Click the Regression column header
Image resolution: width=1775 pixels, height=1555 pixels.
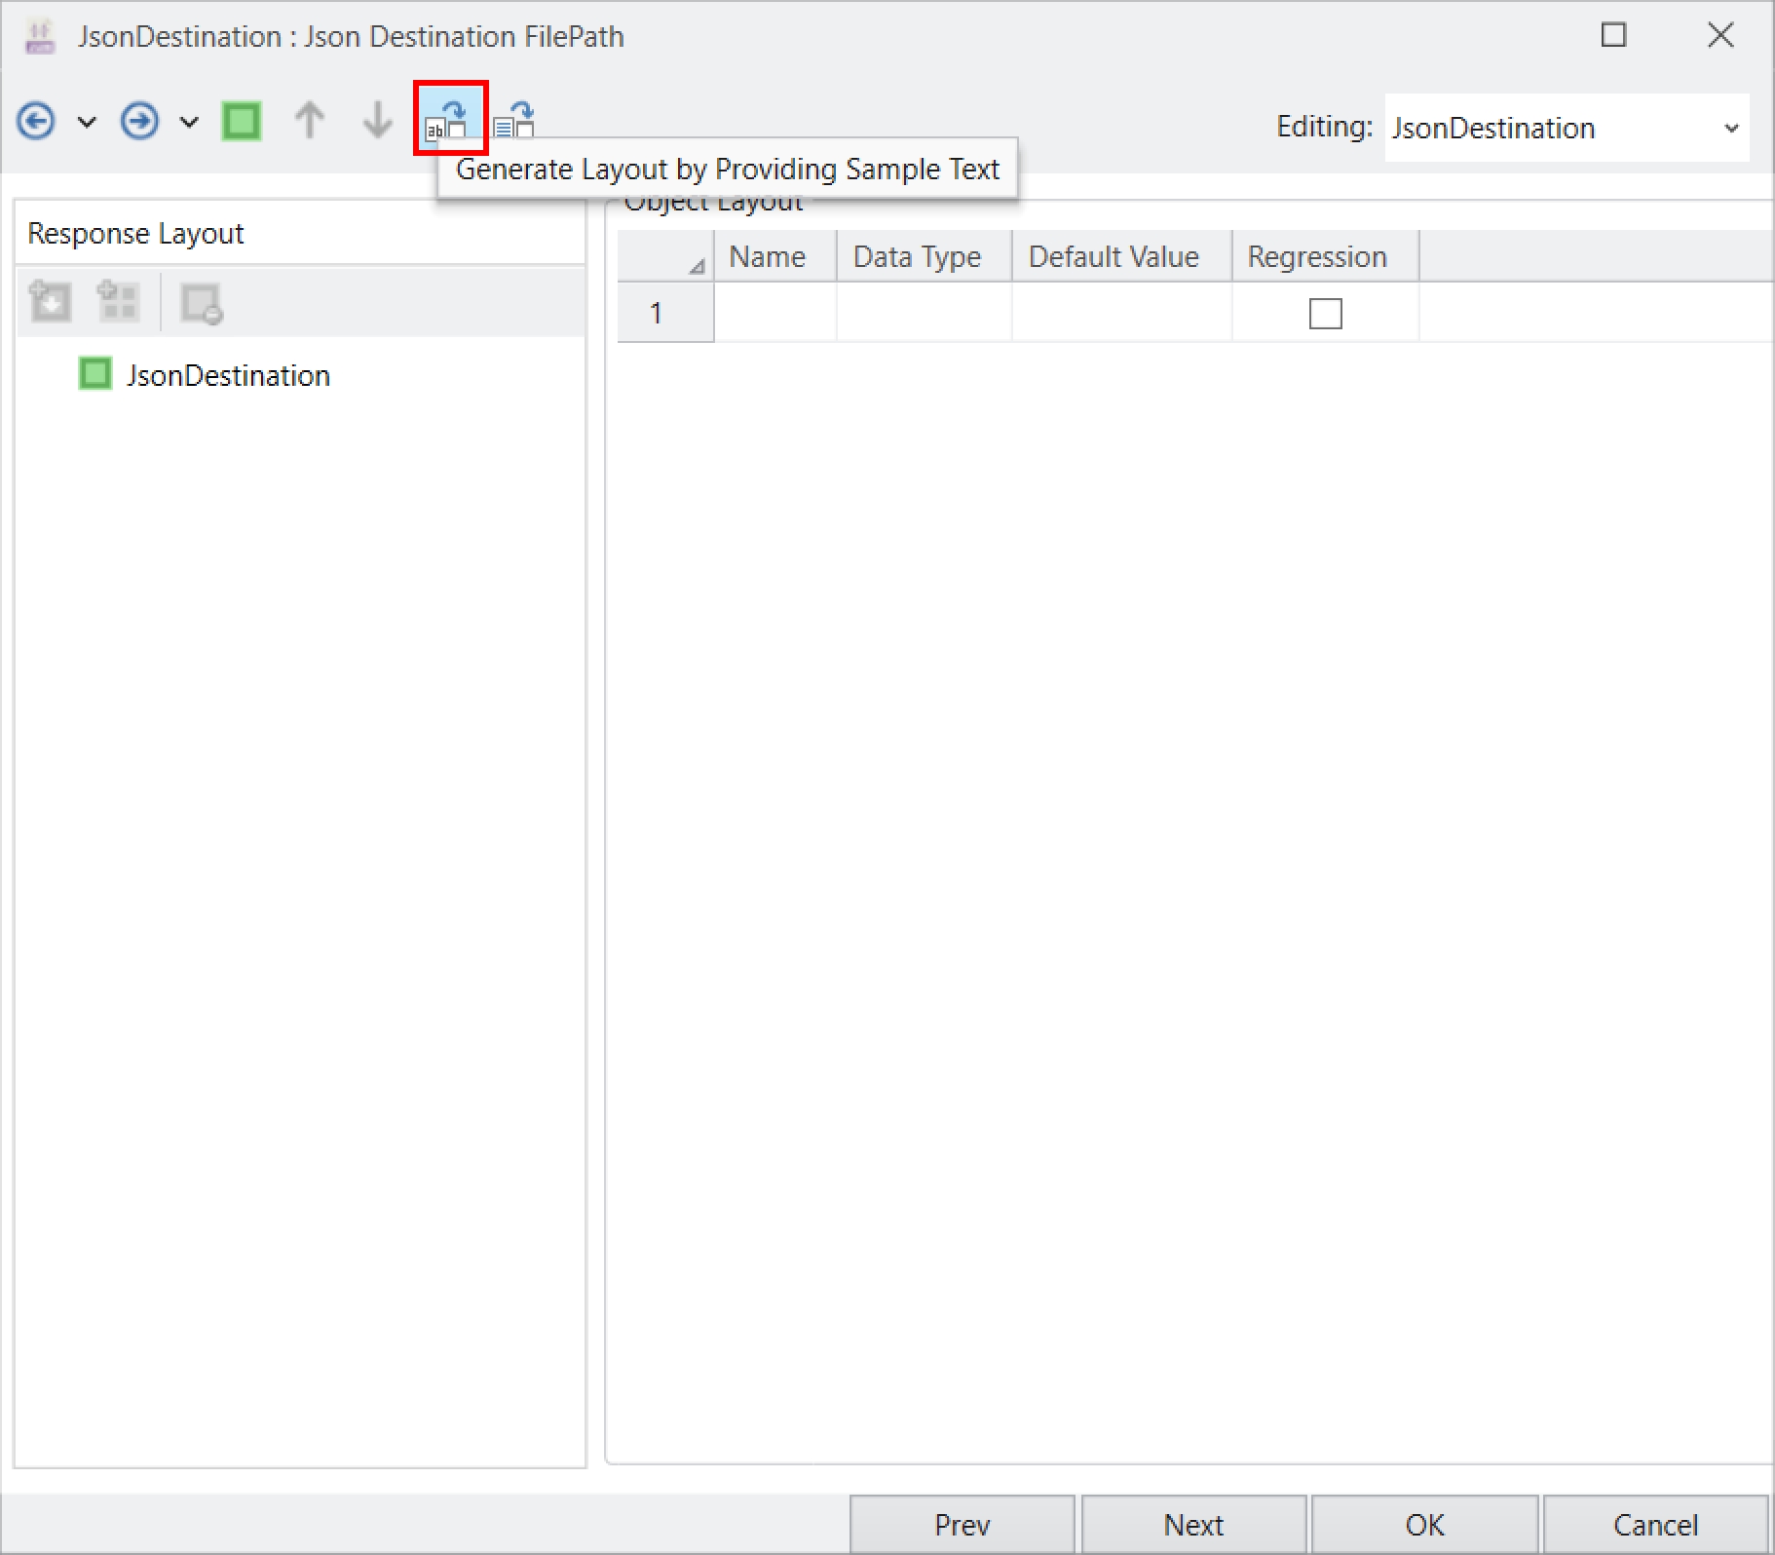[x=1326, y=256]
